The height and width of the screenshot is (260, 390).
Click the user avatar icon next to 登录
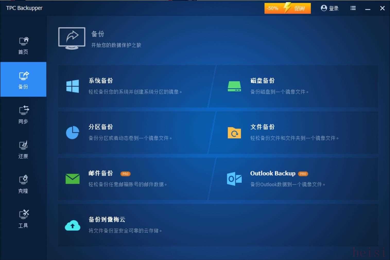(x=324, y=8)
